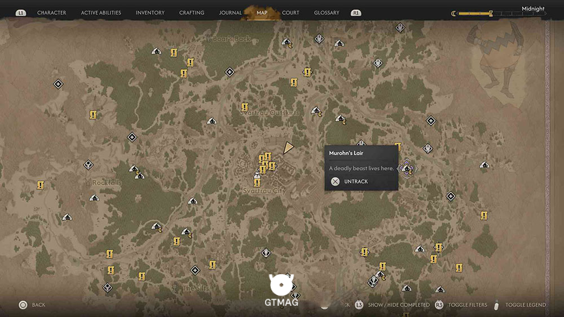The width and height of the screenshot is (564, 317).
Task: Click the R1 next-tab button icon
Action: [x=356, y=13]
